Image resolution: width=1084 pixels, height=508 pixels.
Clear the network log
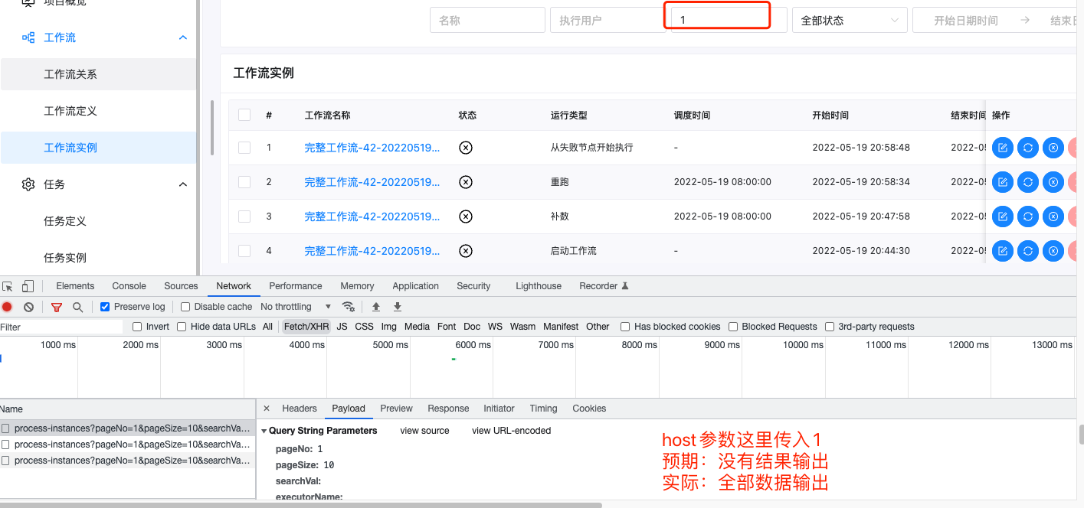click(28, 305)
